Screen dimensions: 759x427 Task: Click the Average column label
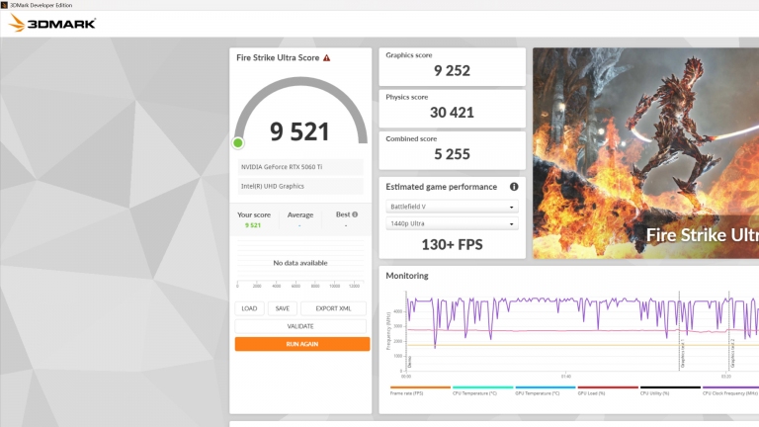[300, 214]
